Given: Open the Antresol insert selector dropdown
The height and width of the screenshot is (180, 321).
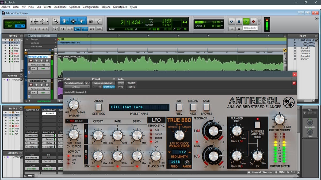Looking at the screenshot, I should click(x=77, y=87).
